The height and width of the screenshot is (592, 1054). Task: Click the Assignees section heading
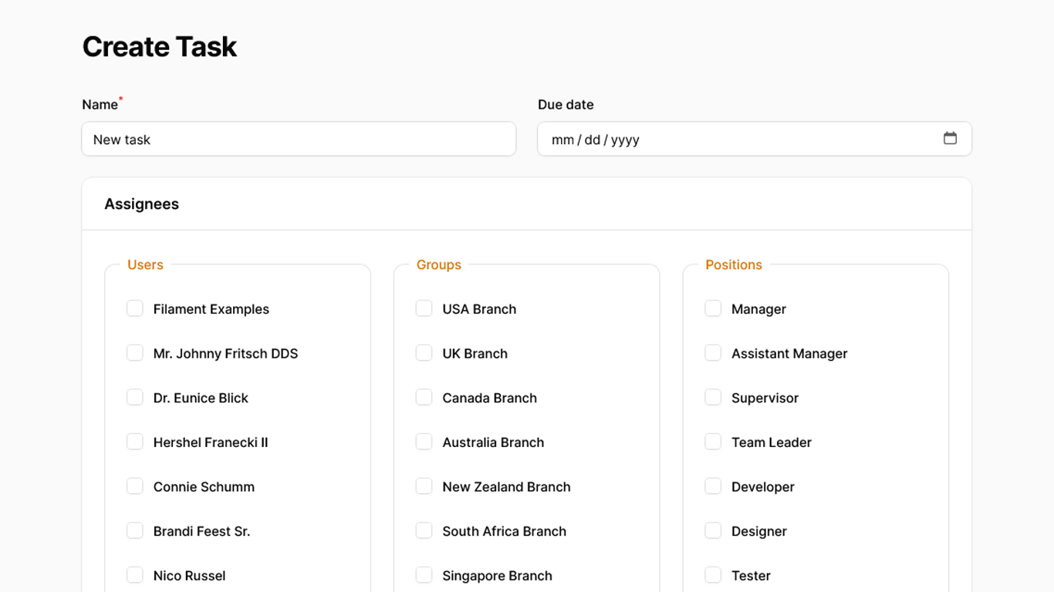[x=141, y=204]
